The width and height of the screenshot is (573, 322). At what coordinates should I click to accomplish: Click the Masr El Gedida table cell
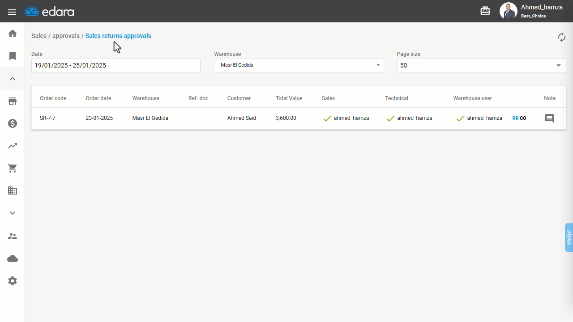[150, 118]
